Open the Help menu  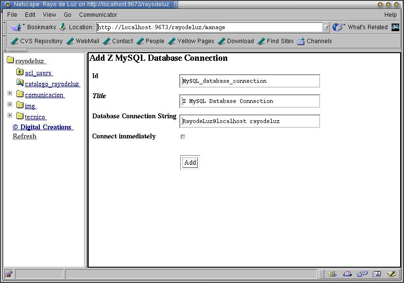[x=391, y=15]
